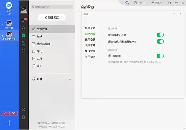This screenshot has height=130, width=186.
Task: Open chats icon with red badge
Action: [x=24, y=20]
